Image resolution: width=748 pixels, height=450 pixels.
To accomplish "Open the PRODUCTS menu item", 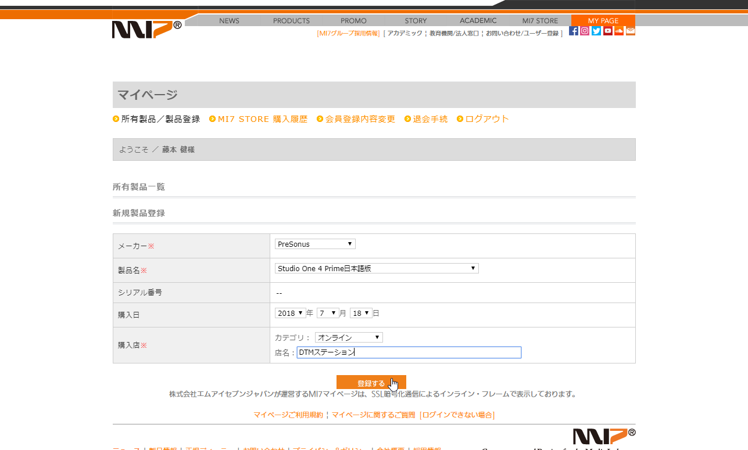I will 291,20.
